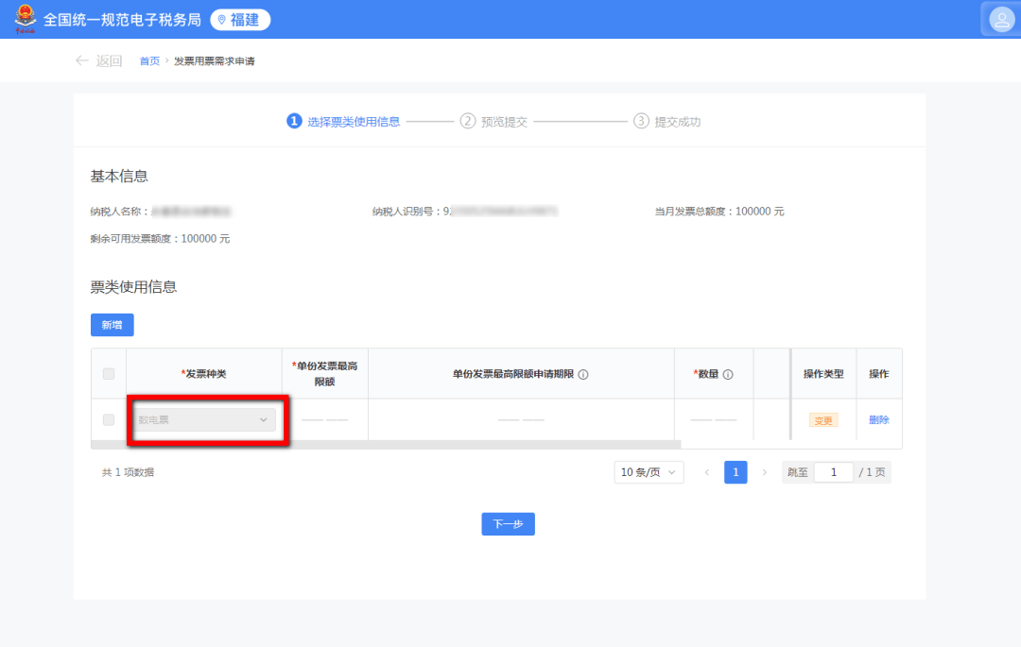Click info icon next to 数量
Viewport: 1021px width, 647px height.
pyautogui.click(x=728, y=374)
